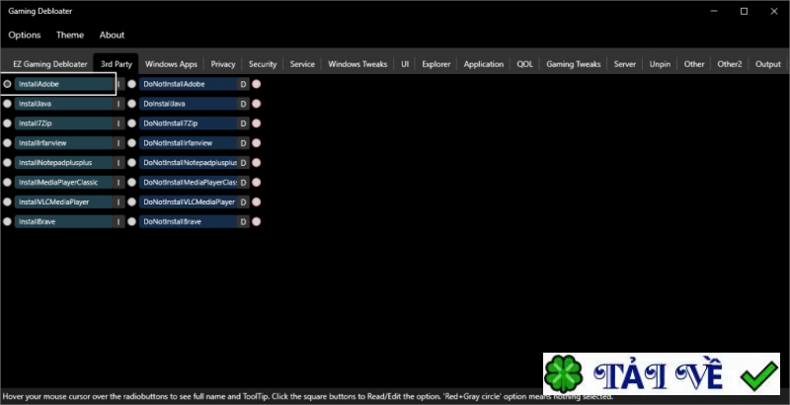Open the Server tab
Image resolution: width=790 pixels, height=405 pixels.
pyautogui.click(x=625, y=64)
